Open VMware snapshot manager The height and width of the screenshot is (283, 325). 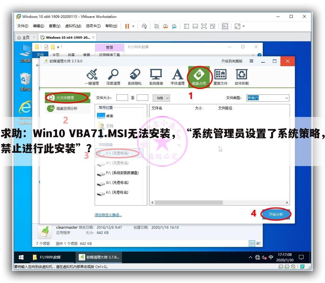click(174, 26)
